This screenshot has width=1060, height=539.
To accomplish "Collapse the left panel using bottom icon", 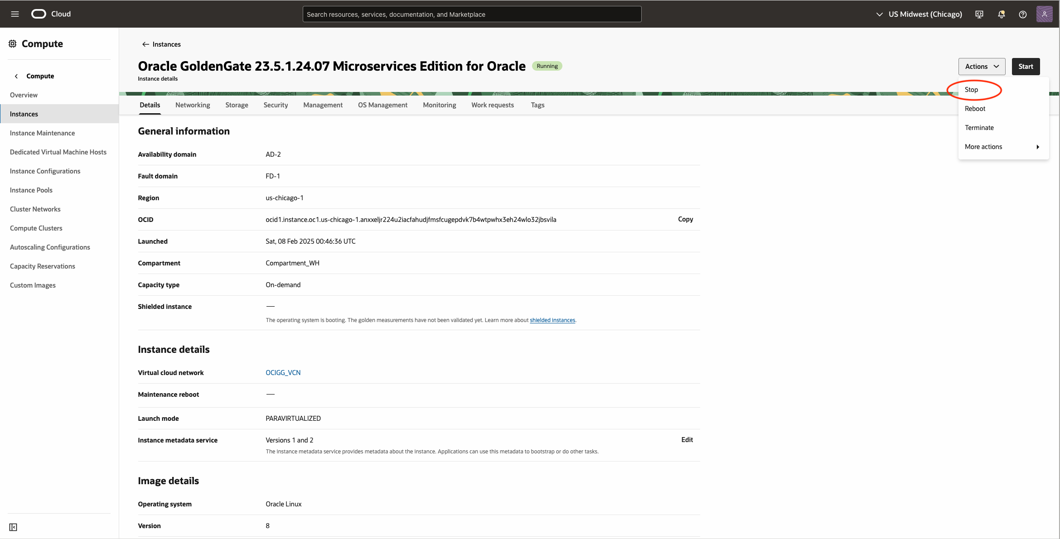I will pyautogui.click(x=13, y=527).
